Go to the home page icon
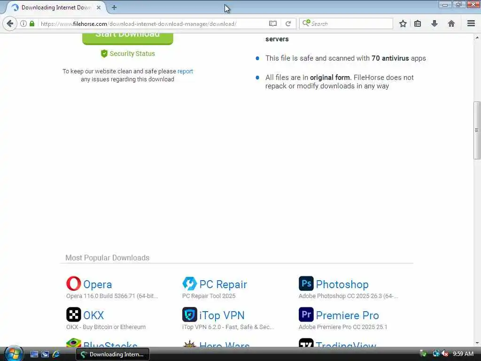481x361 pixels. pyautogui.click(x=451, y=24)
